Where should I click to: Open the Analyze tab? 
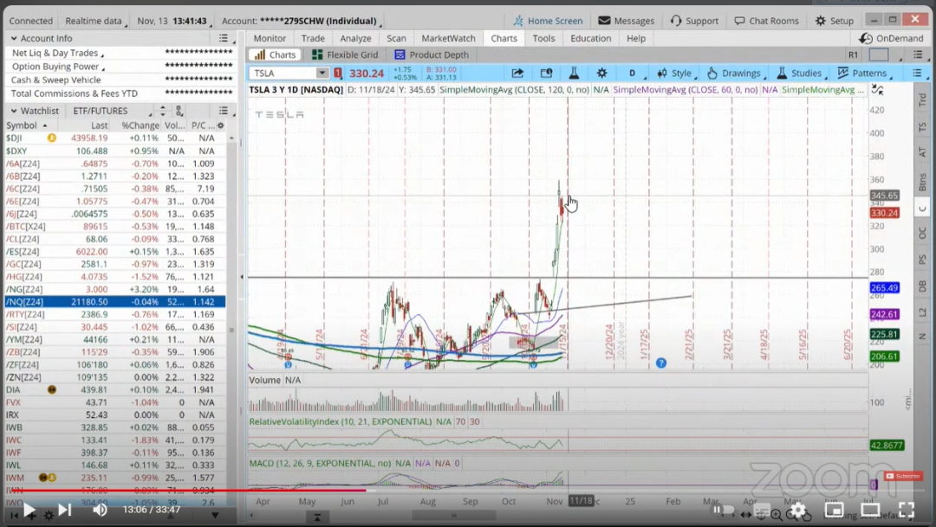pos(355,38)
